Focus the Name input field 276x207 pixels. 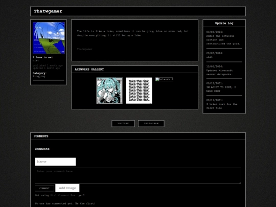pyautogui.click(x=55, y=162)
